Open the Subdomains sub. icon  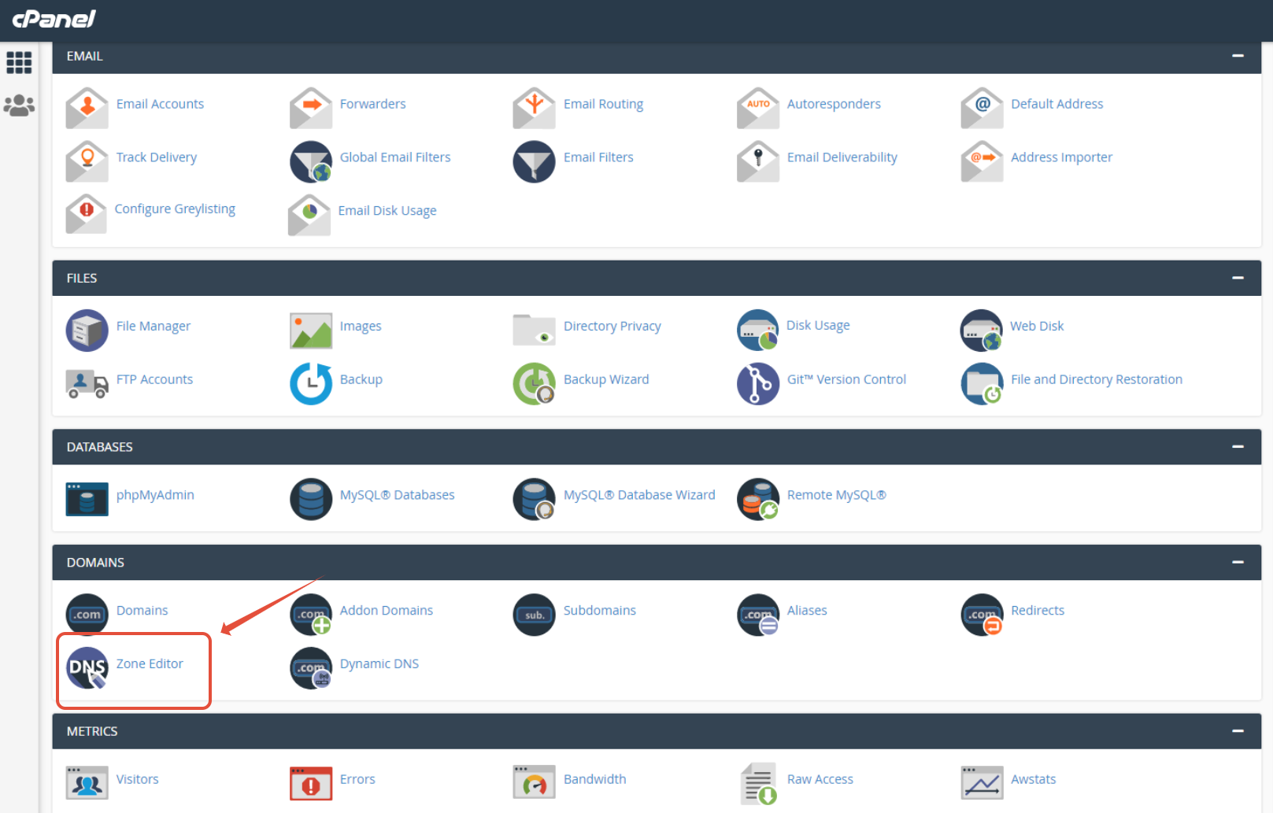[x=535, y=615]
